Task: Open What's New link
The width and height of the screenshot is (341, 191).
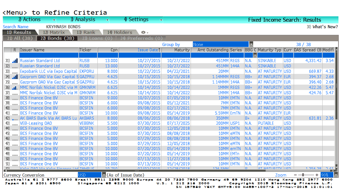Action: point(322,27)
